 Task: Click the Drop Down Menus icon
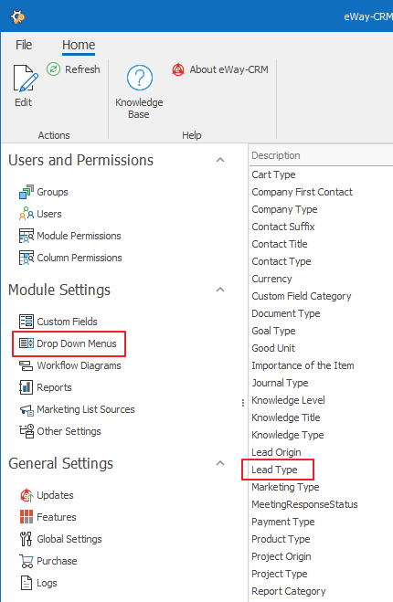pyautogui.click(x=27, y=343)
